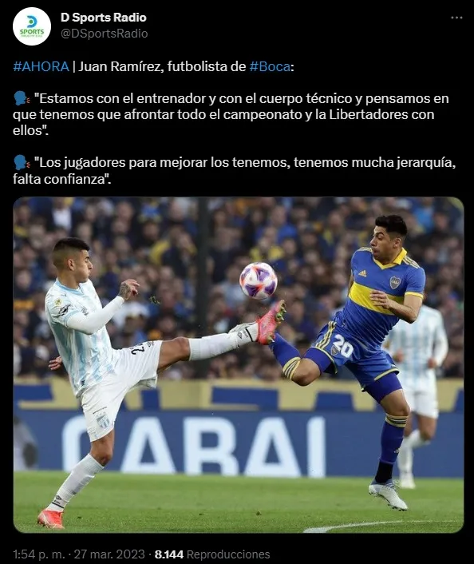This screenshot has width=474, height=564.
Task: Click the quote about el cuerpo técnico
Action: (x=231, y=114)
